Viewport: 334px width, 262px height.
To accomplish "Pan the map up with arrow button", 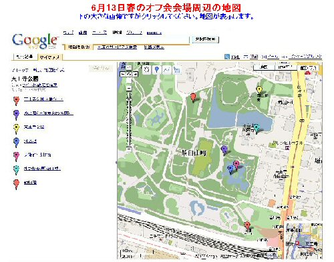I will [129, 68].
